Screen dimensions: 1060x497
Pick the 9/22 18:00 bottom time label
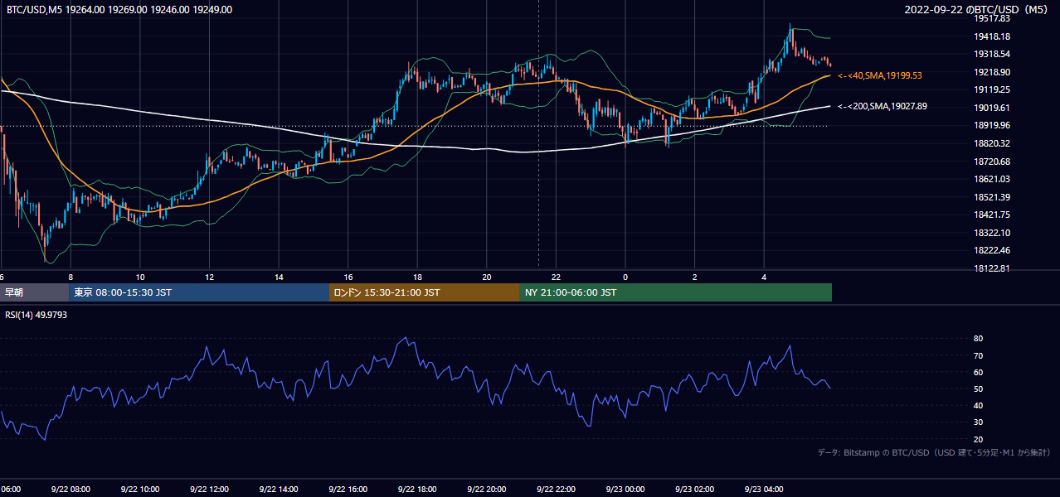417,490
